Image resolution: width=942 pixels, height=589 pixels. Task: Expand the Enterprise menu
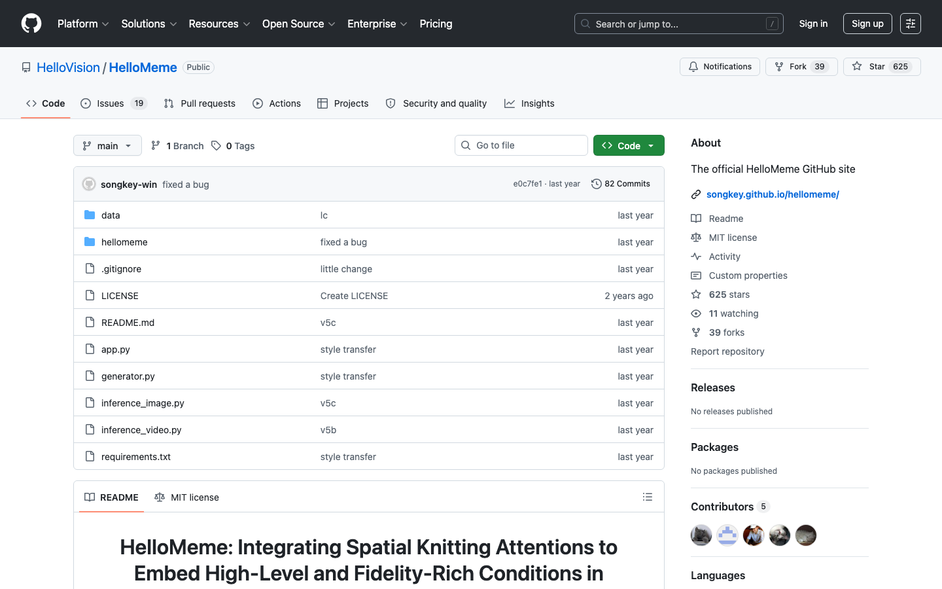(377, 24)
